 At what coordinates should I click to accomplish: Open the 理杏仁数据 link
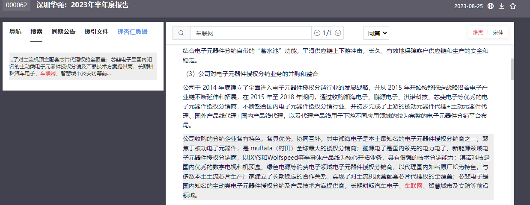coord(133,32)
